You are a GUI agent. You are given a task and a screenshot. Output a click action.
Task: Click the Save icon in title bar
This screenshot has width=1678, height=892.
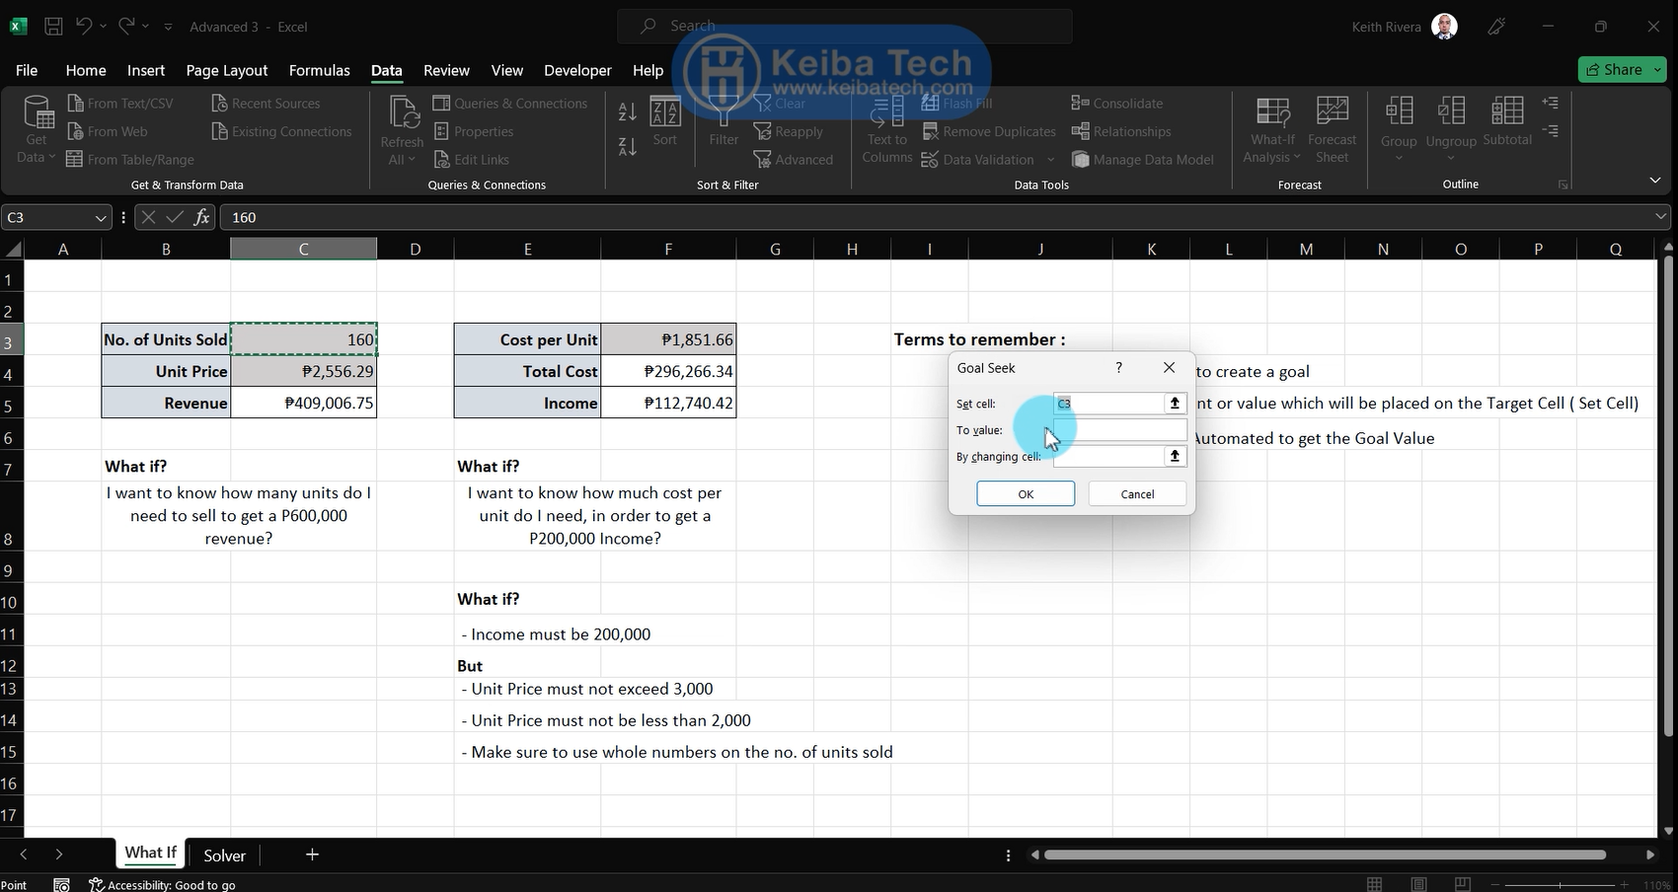54,27
